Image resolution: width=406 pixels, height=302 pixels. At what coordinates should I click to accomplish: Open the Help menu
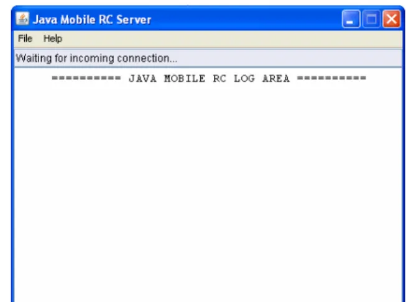pyautogui.click(x=53, y=38)
